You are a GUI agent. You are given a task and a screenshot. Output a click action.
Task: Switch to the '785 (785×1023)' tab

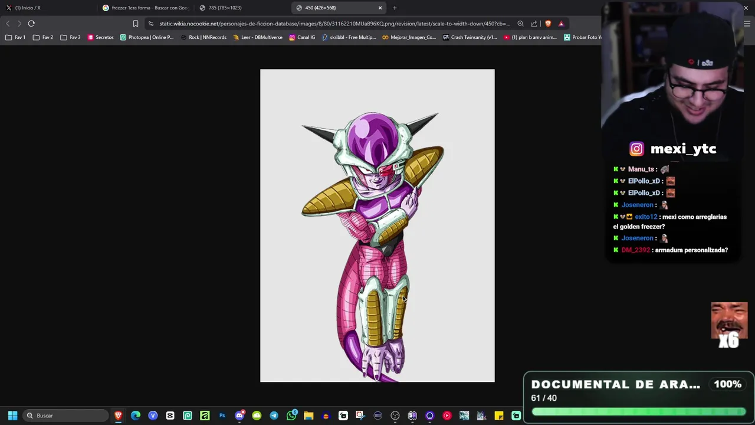click(x=242, y=8)
